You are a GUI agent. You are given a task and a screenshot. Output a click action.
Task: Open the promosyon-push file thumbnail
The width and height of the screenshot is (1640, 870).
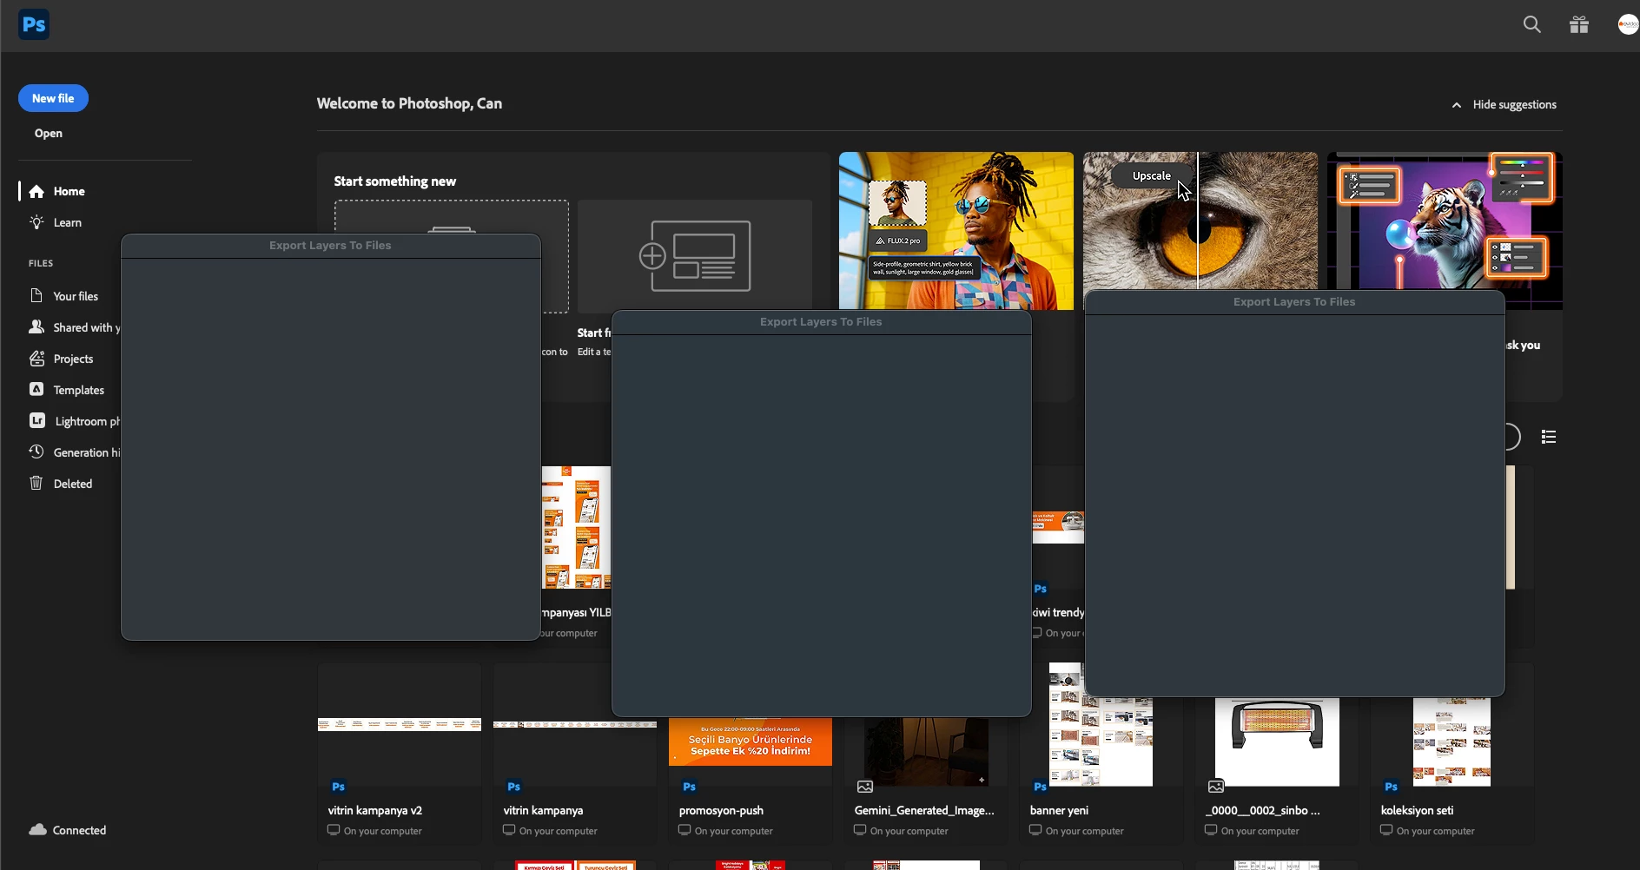(751, 741)
